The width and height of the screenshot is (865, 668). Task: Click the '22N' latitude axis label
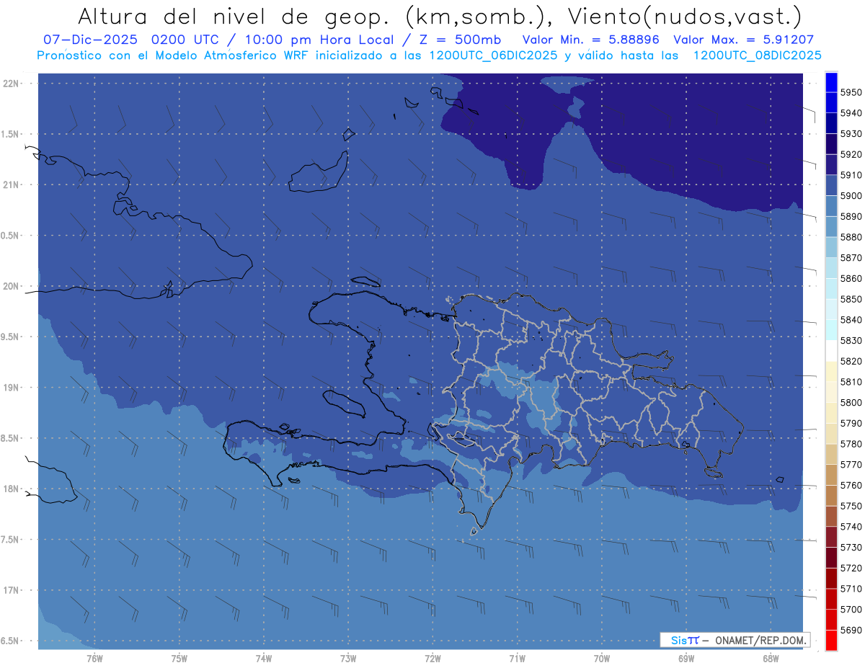[11, 84]
